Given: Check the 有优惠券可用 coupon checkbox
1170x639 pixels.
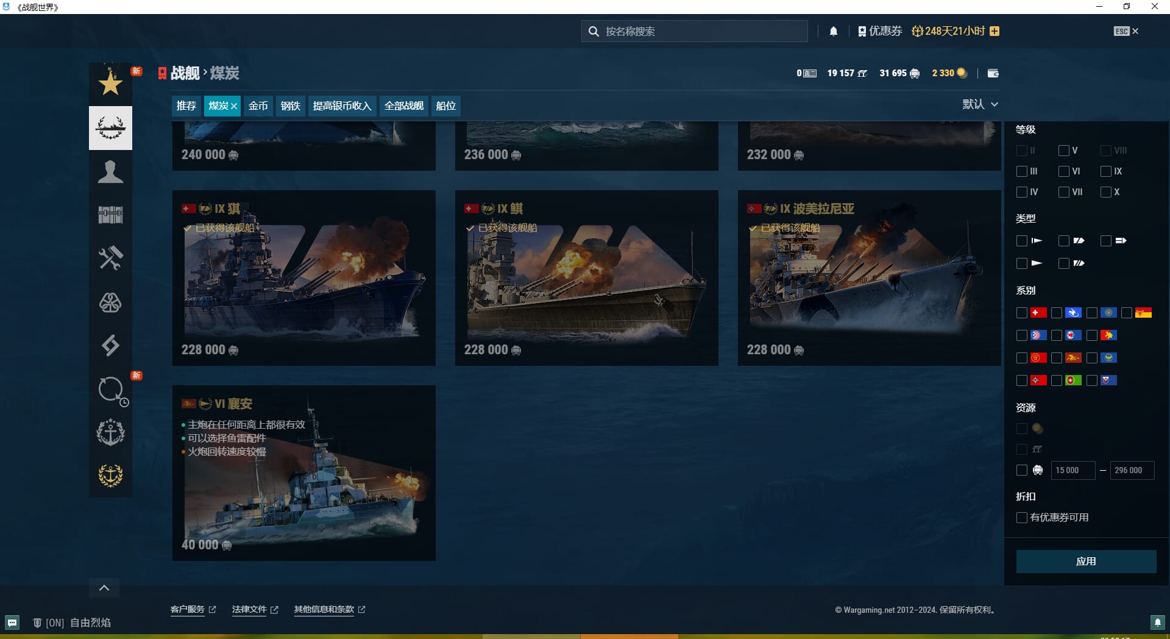Looking at the screenshot, I should click(x=1022, y=518).
